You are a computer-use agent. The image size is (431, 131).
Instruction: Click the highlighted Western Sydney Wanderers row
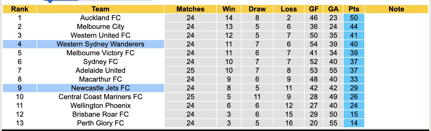pyautogui.click(x=100, y=44)
